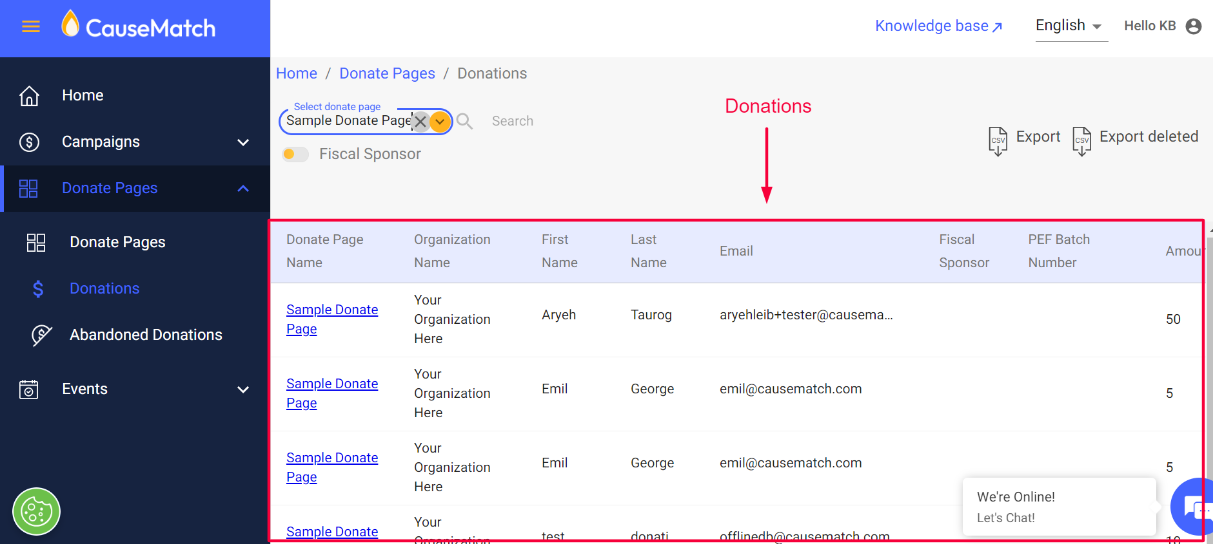
Task: Click the Donate Pages grid icon in main menu
Action: pyautogui.click(x=28, y=188)
